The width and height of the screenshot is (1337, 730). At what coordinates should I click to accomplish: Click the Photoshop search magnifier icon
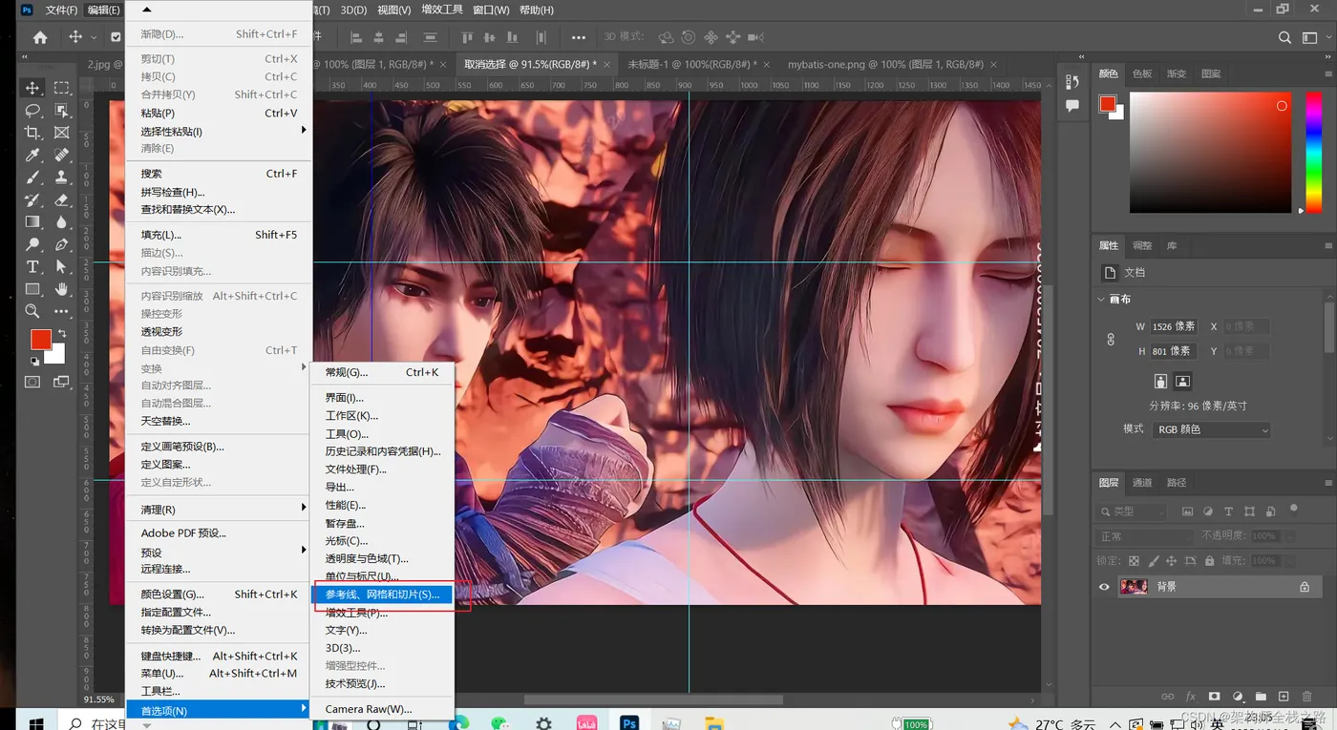pos(1284,38)
